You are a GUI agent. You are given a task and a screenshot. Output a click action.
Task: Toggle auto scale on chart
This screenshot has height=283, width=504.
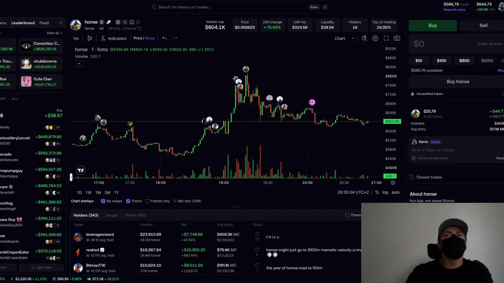click(x=395, y=192)
